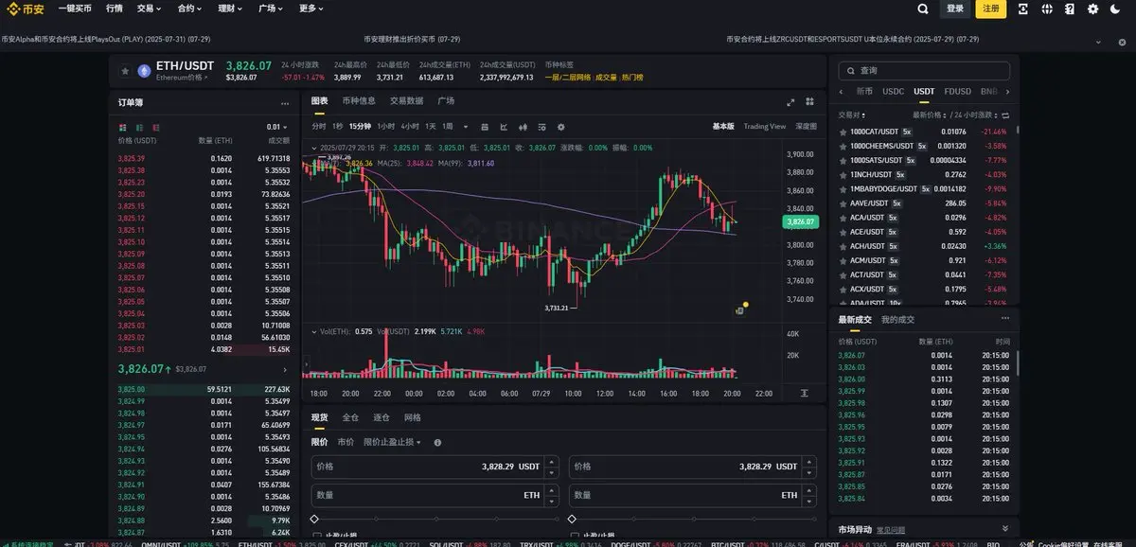1136x547 pixels.
Task: Open the header search magnifier icon
Action: click(x=923, y=9)
